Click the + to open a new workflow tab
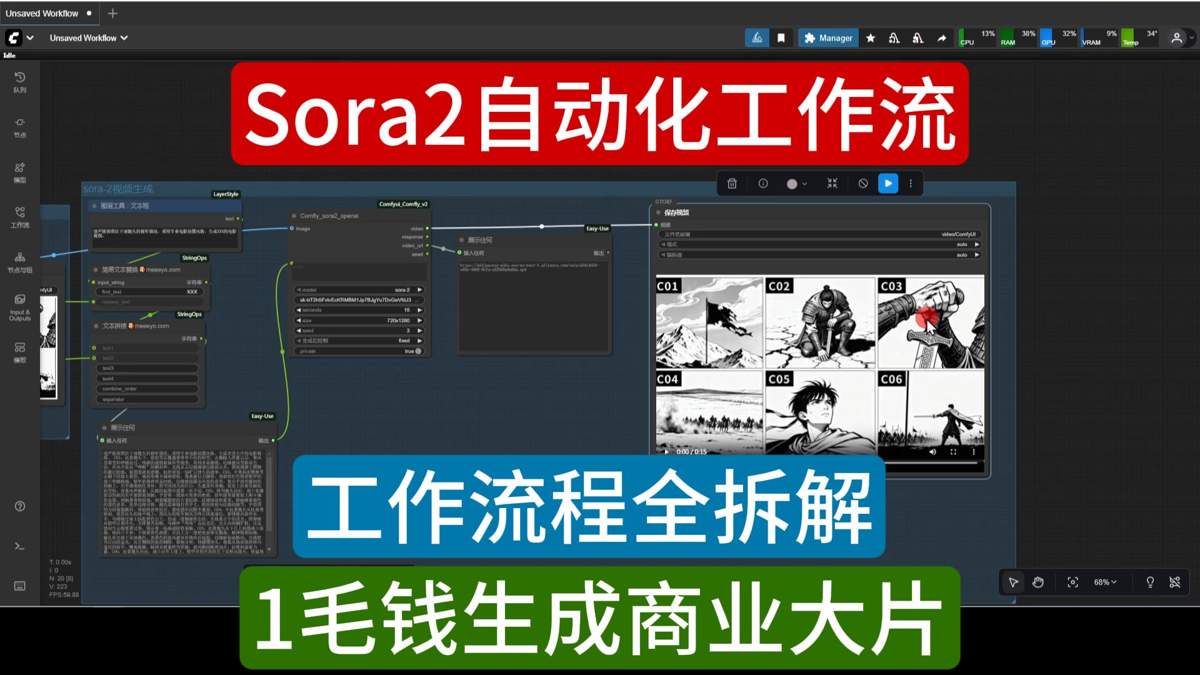Image resolution: width=1200 pixels, height=675 pixels. 112,13
